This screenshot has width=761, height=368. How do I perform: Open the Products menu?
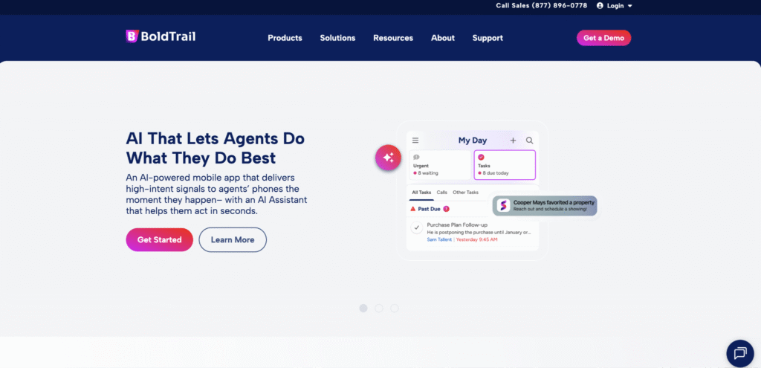pyautogui.click(x=285, y=38)
